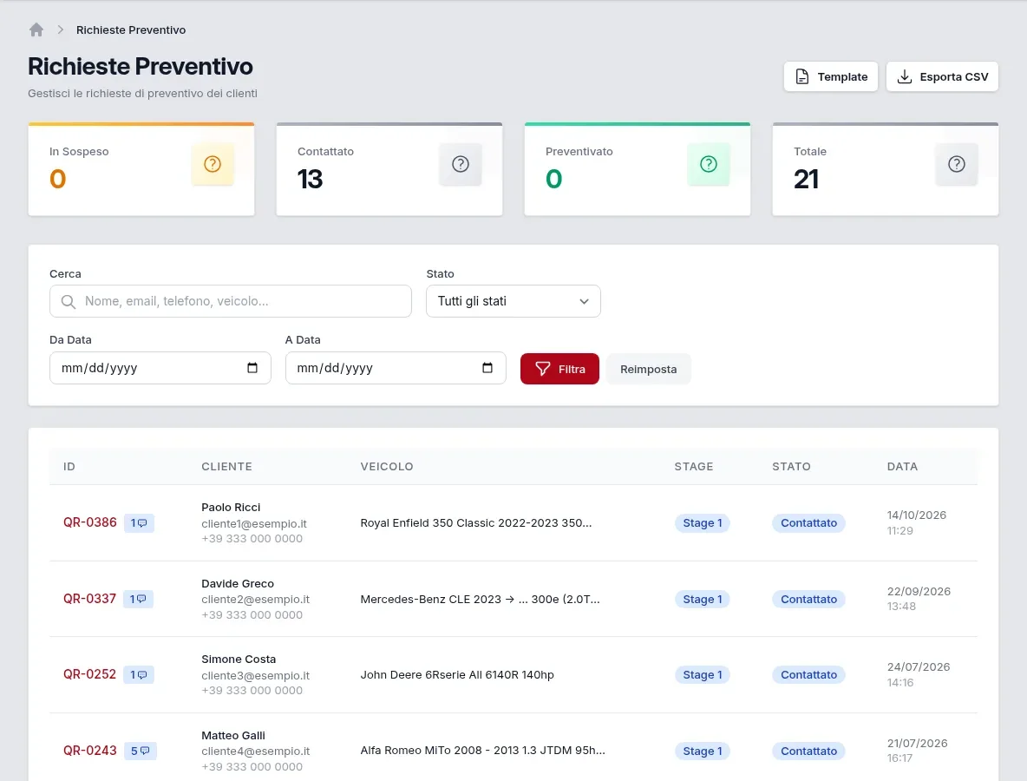Screen dimensions: 1027x781
Task: Select client name Paolo Ricci
Action: pyautogui.click(x=231, y=507)
